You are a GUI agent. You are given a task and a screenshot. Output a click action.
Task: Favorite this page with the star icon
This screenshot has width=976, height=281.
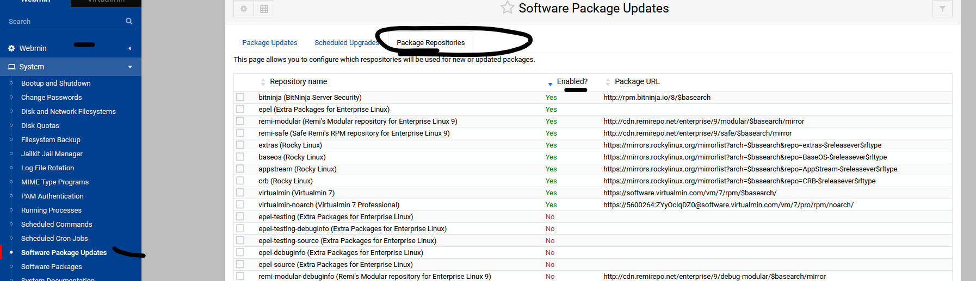(507, 8)
